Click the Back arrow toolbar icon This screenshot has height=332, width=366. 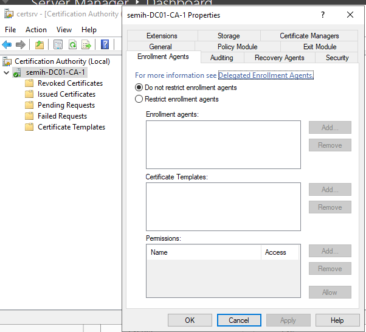(7, 44)
